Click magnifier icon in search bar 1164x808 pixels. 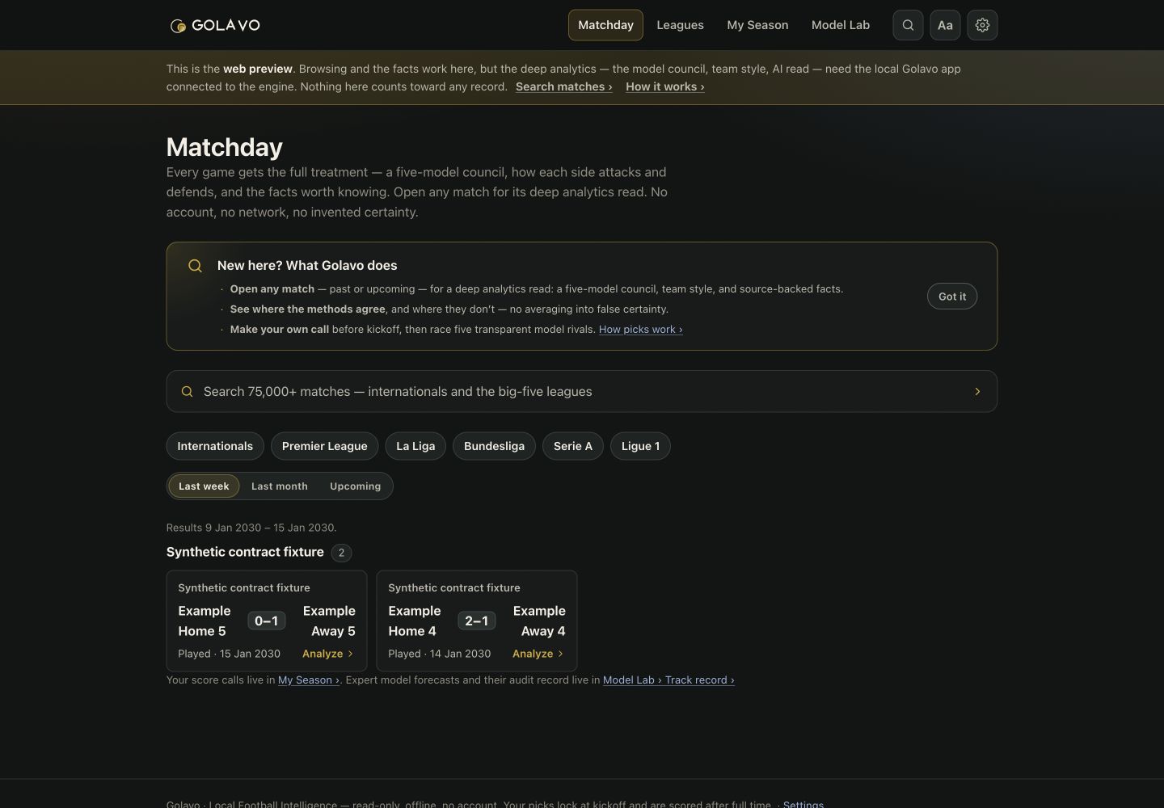pyautogui.click(x=187, y=391)
